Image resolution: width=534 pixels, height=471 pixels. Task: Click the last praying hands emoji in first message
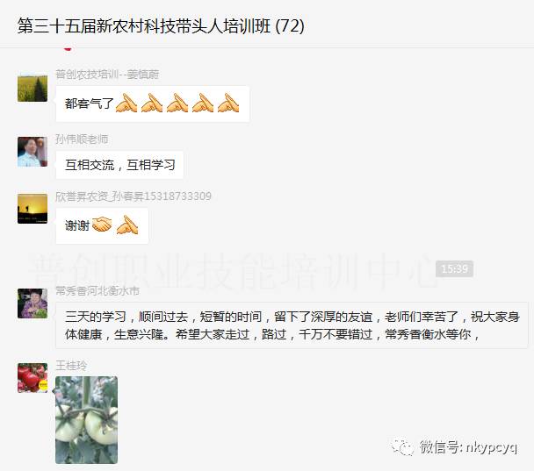pos(228,103)
